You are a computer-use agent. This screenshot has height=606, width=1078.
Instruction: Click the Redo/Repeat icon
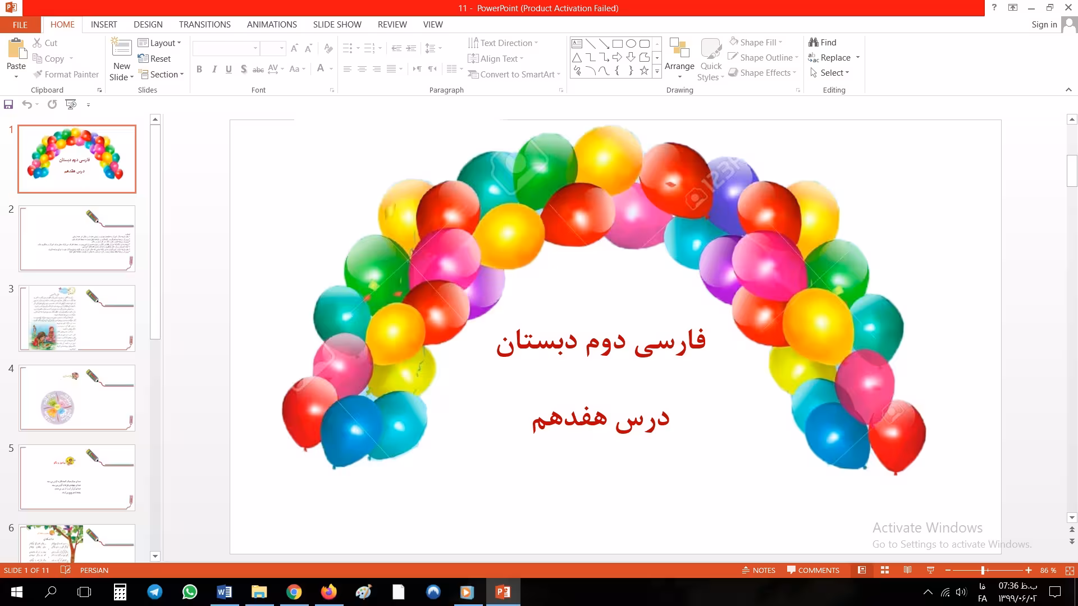52,104
